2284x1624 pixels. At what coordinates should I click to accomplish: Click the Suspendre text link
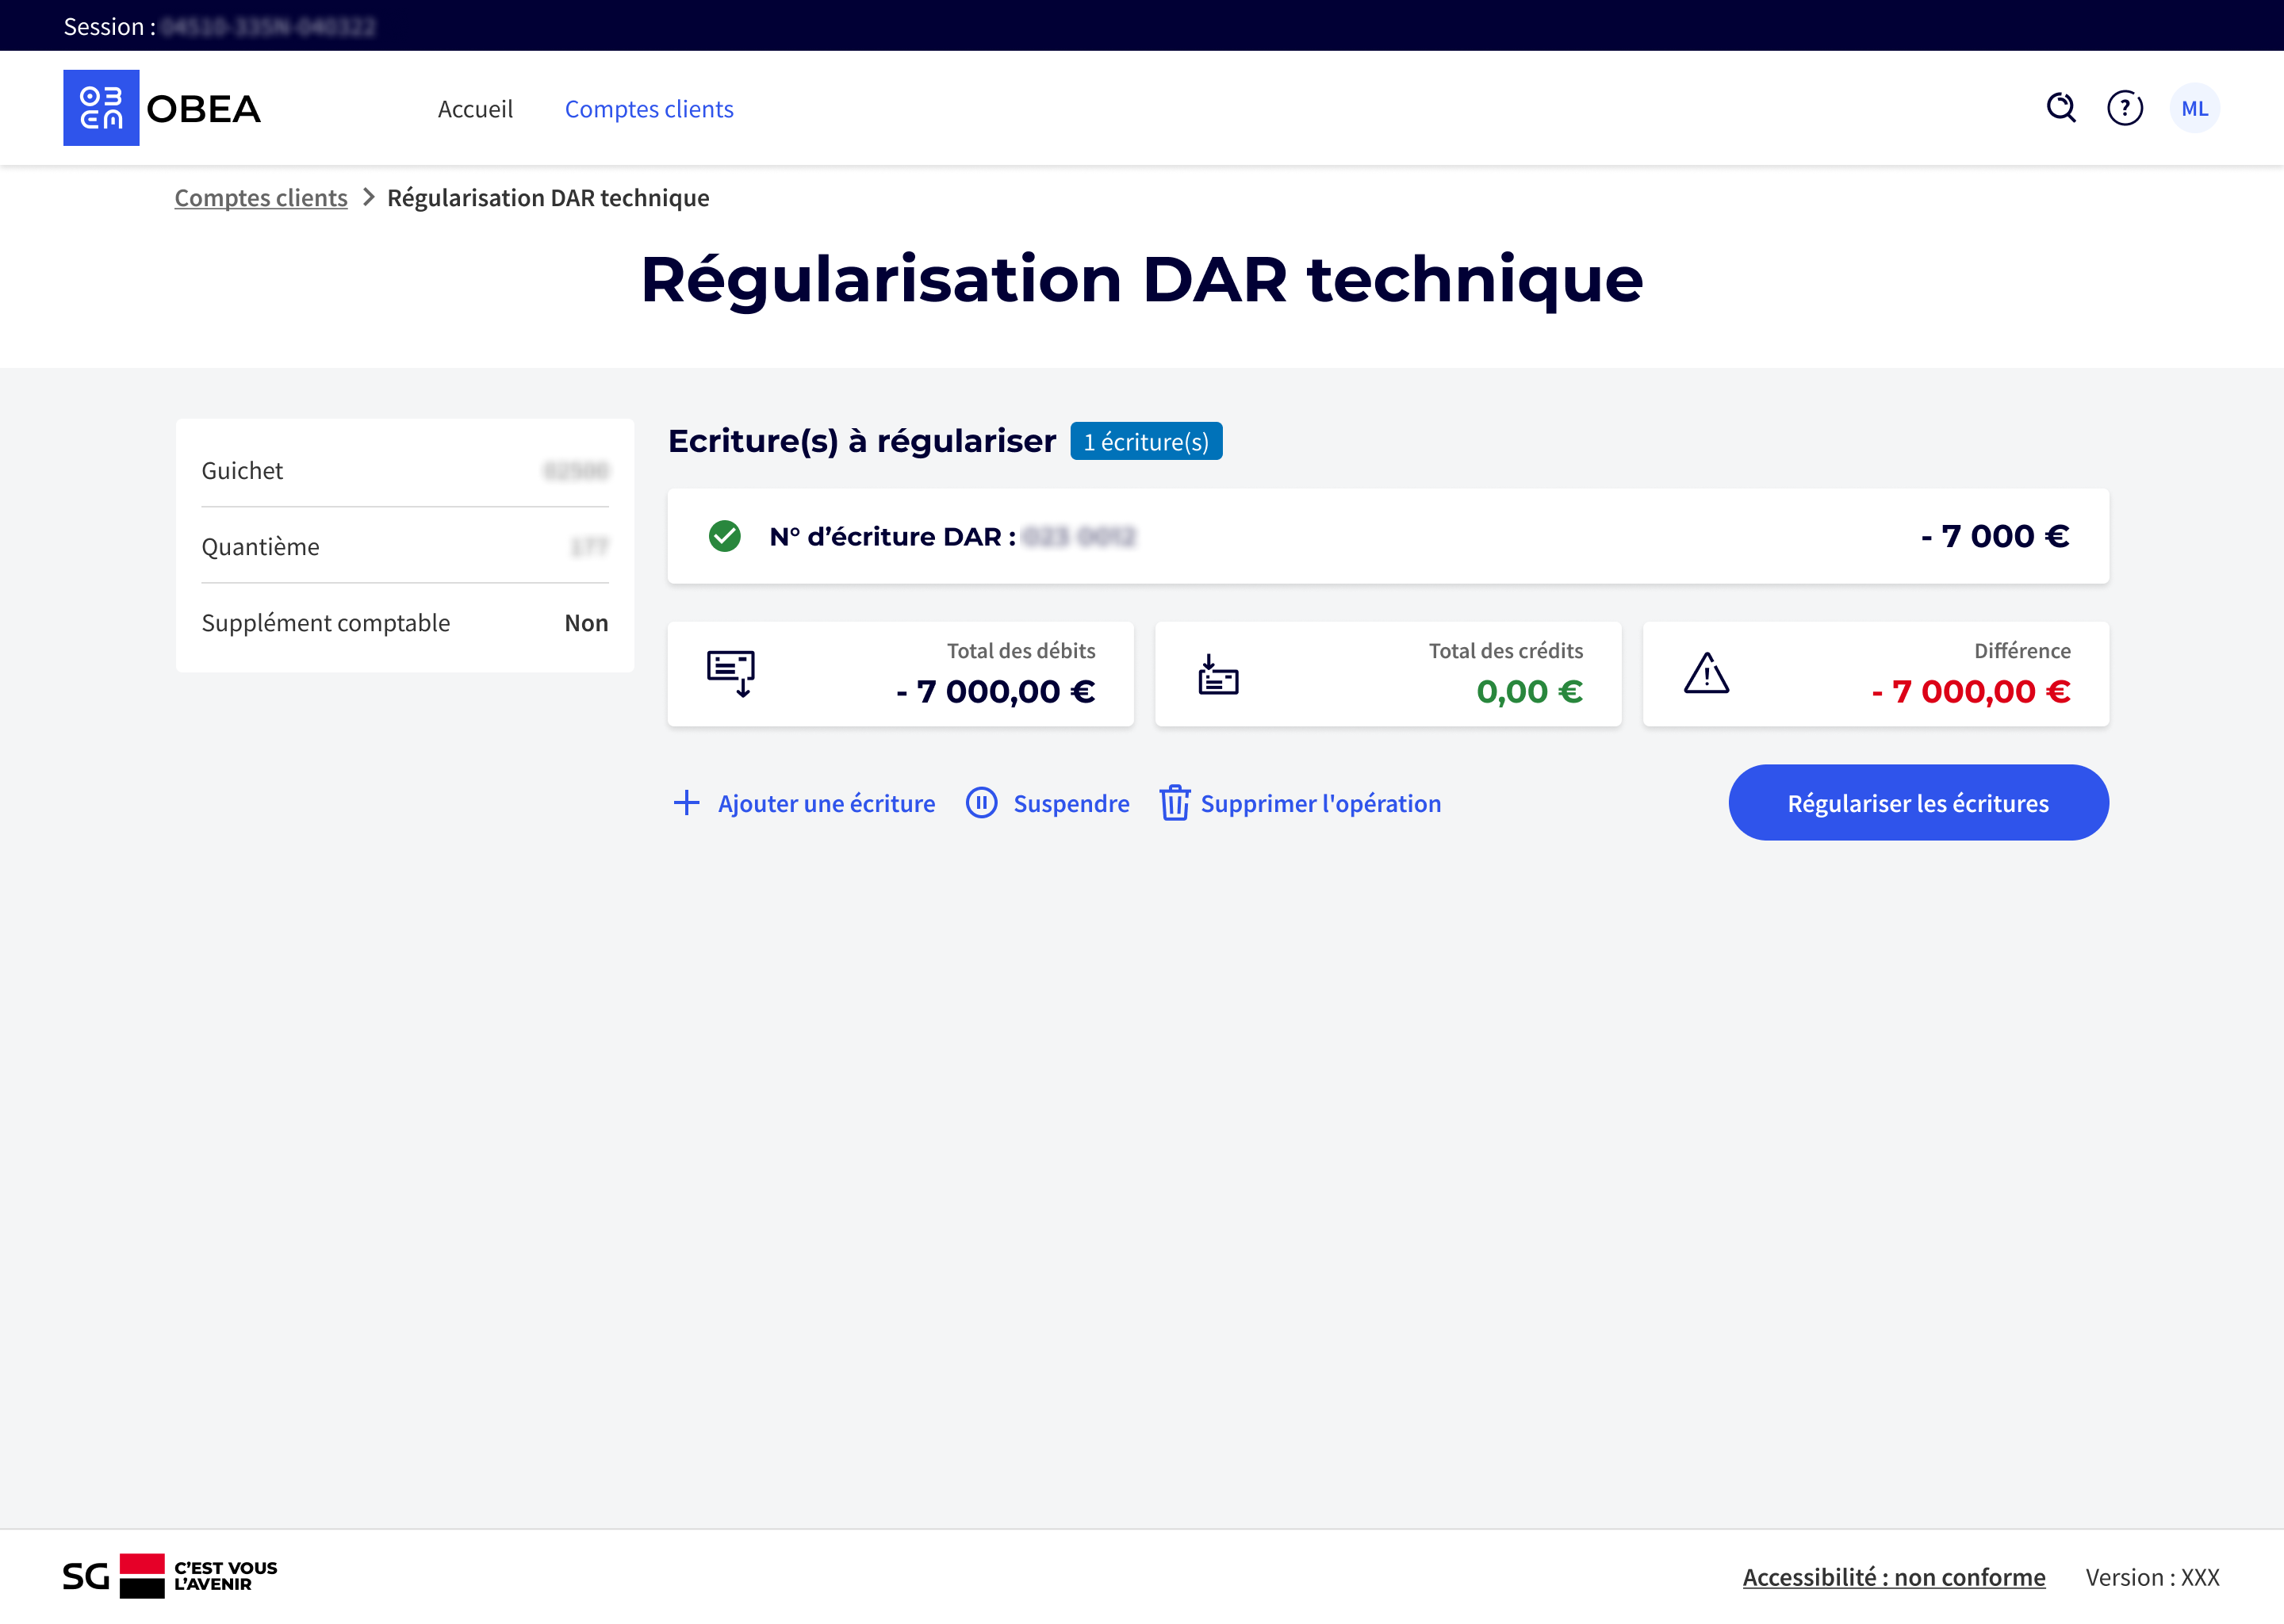point(1071,804)
